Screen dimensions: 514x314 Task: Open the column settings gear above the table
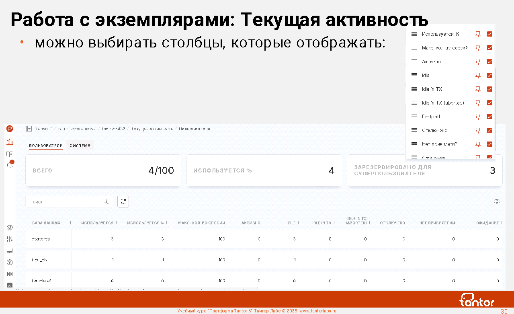click(x=497, y=201)
